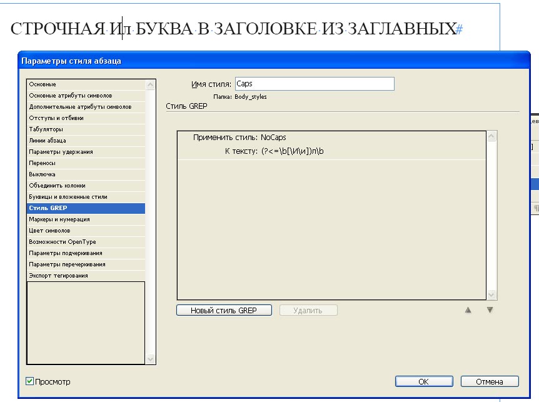The width and height of the screenshot is (539, 402).
Task: Select the Выключка category
Action: click(86, 174)
